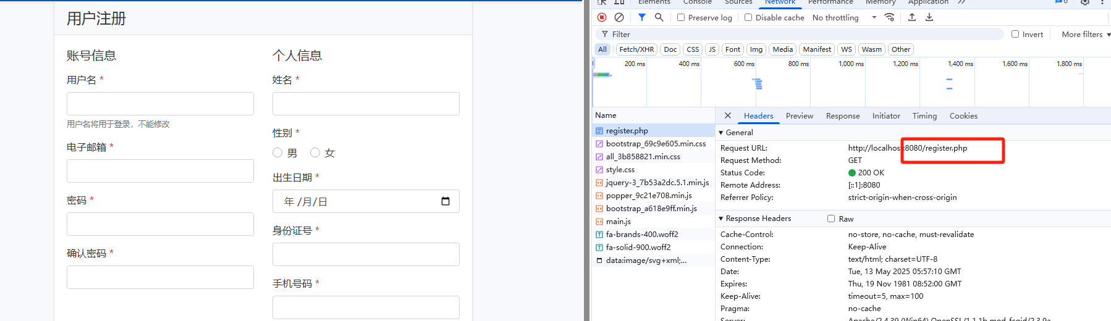
Task: Select jquery-3_7b53a2dc.5.1.min.js request
Action: click(x=653, y=182)
